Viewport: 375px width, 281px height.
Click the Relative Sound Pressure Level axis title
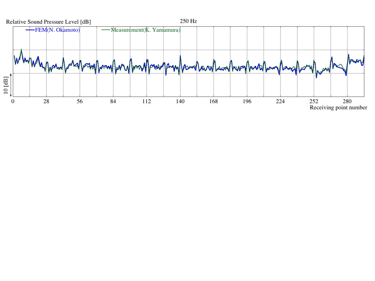[48, 22]
